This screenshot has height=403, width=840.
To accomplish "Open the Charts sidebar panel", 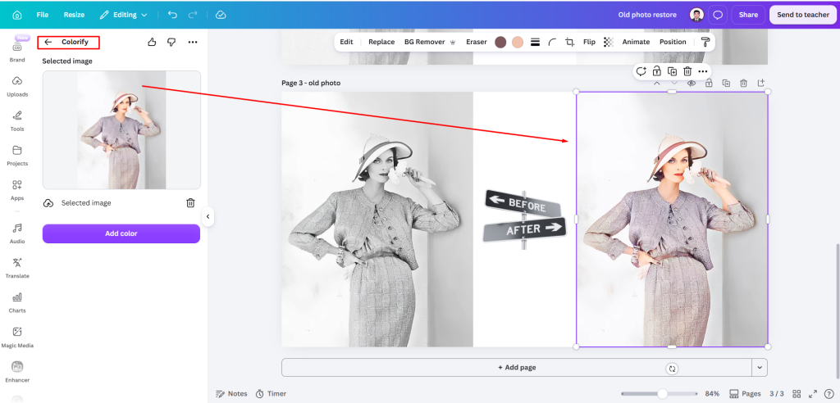I will tap(17, 302).
